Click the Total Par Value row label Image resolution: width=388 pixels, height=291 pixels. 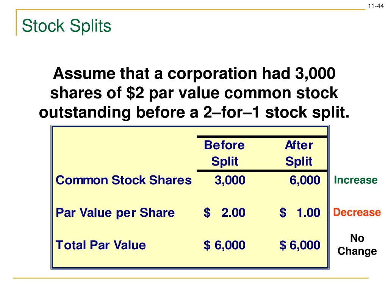[x=101, y=245]
